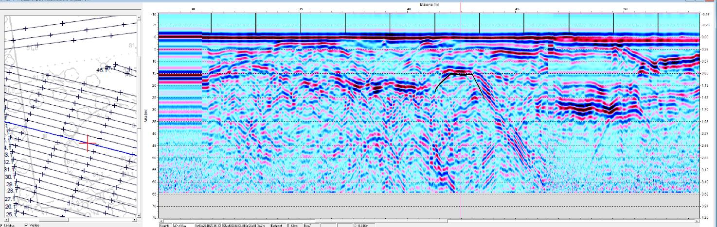Image resolution: width=717 pixels, height=227 pixels.
Task: Click the 'Sijainti' status bar field
Action: coord(165,225)
